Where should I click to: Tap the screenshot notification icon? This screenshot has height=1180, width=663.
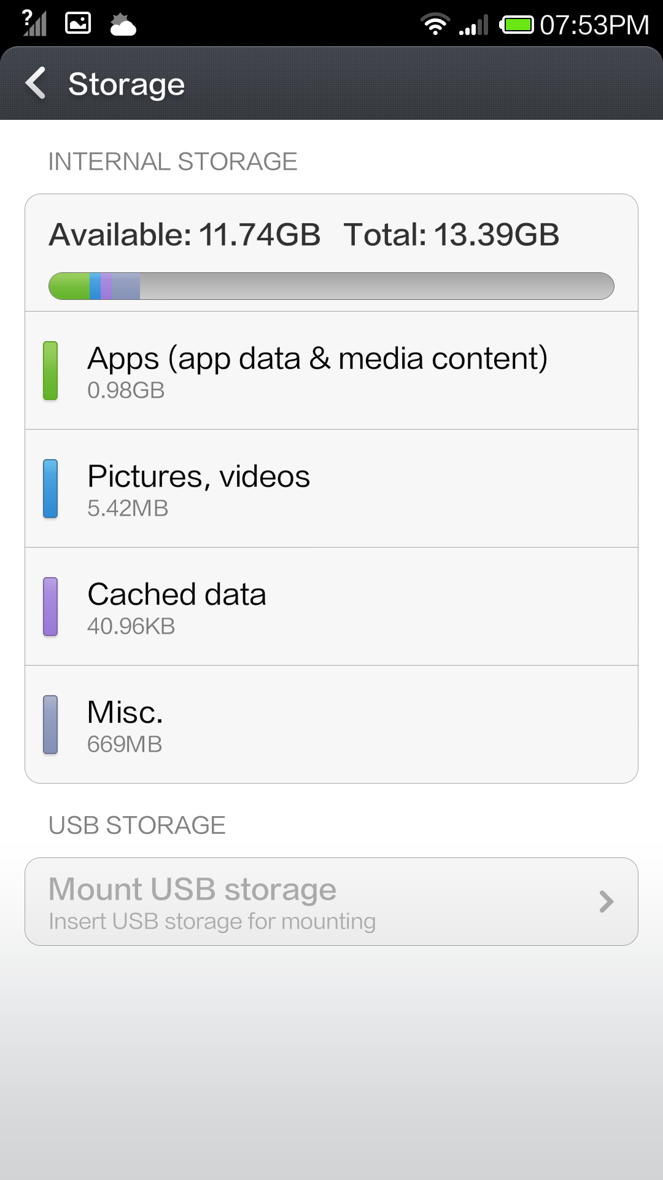coord(78,23)
